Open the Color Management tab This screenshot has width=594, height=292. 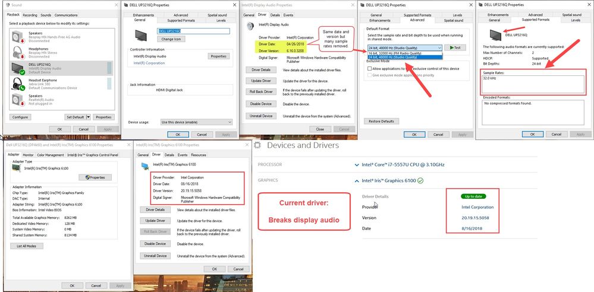pyautogui.click(x=51, y=155)
